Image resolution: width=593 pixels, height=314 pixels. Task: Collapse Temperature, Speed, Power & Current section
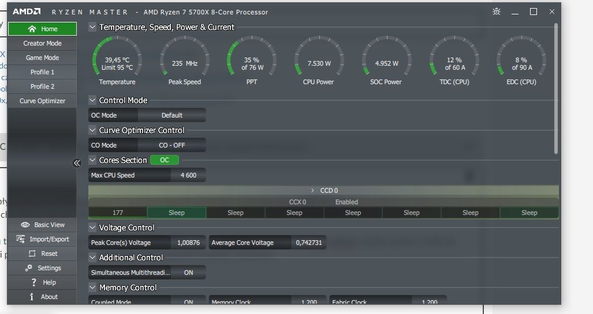92,27
